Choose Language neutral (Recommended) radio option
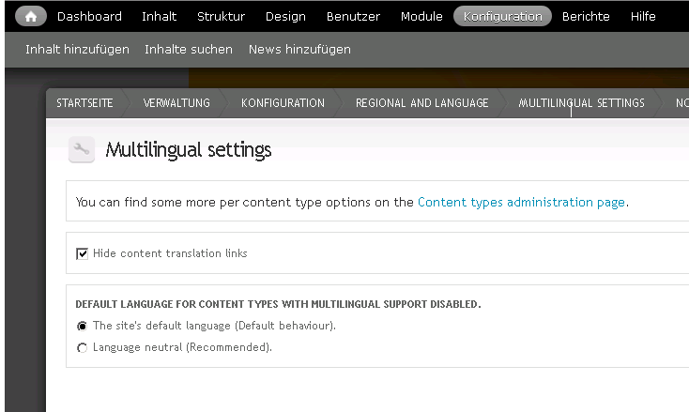 83,347
